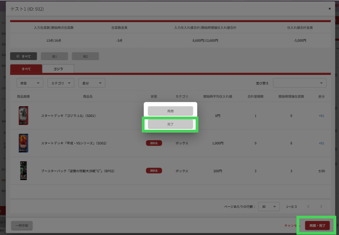Open the ゴジラ-1.0 starter deck thumbnail
Image resolution: width=339 pixels, height=235 pixels.
(x=23, y=116)
